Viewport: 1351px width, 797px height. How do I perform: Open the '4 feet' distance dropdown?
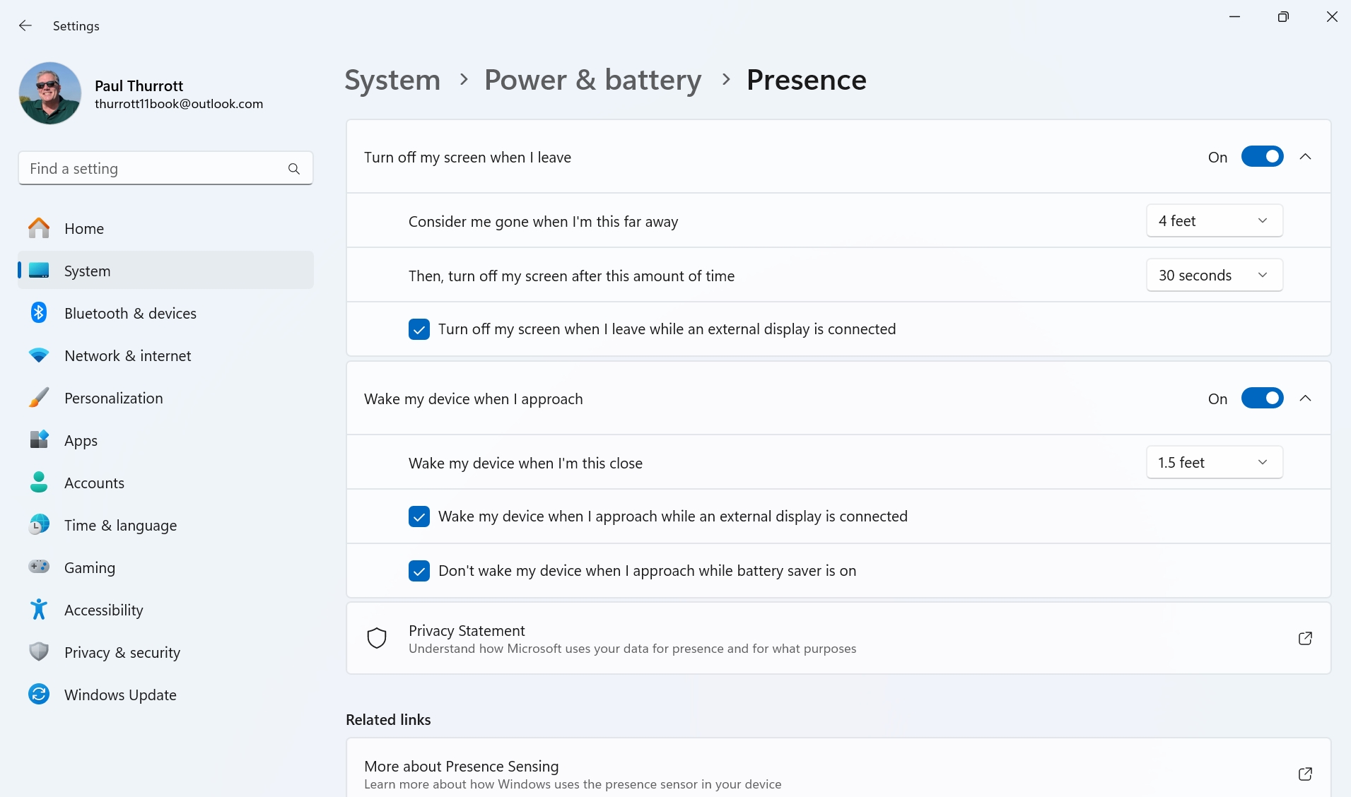click(x=1214, y=221)
